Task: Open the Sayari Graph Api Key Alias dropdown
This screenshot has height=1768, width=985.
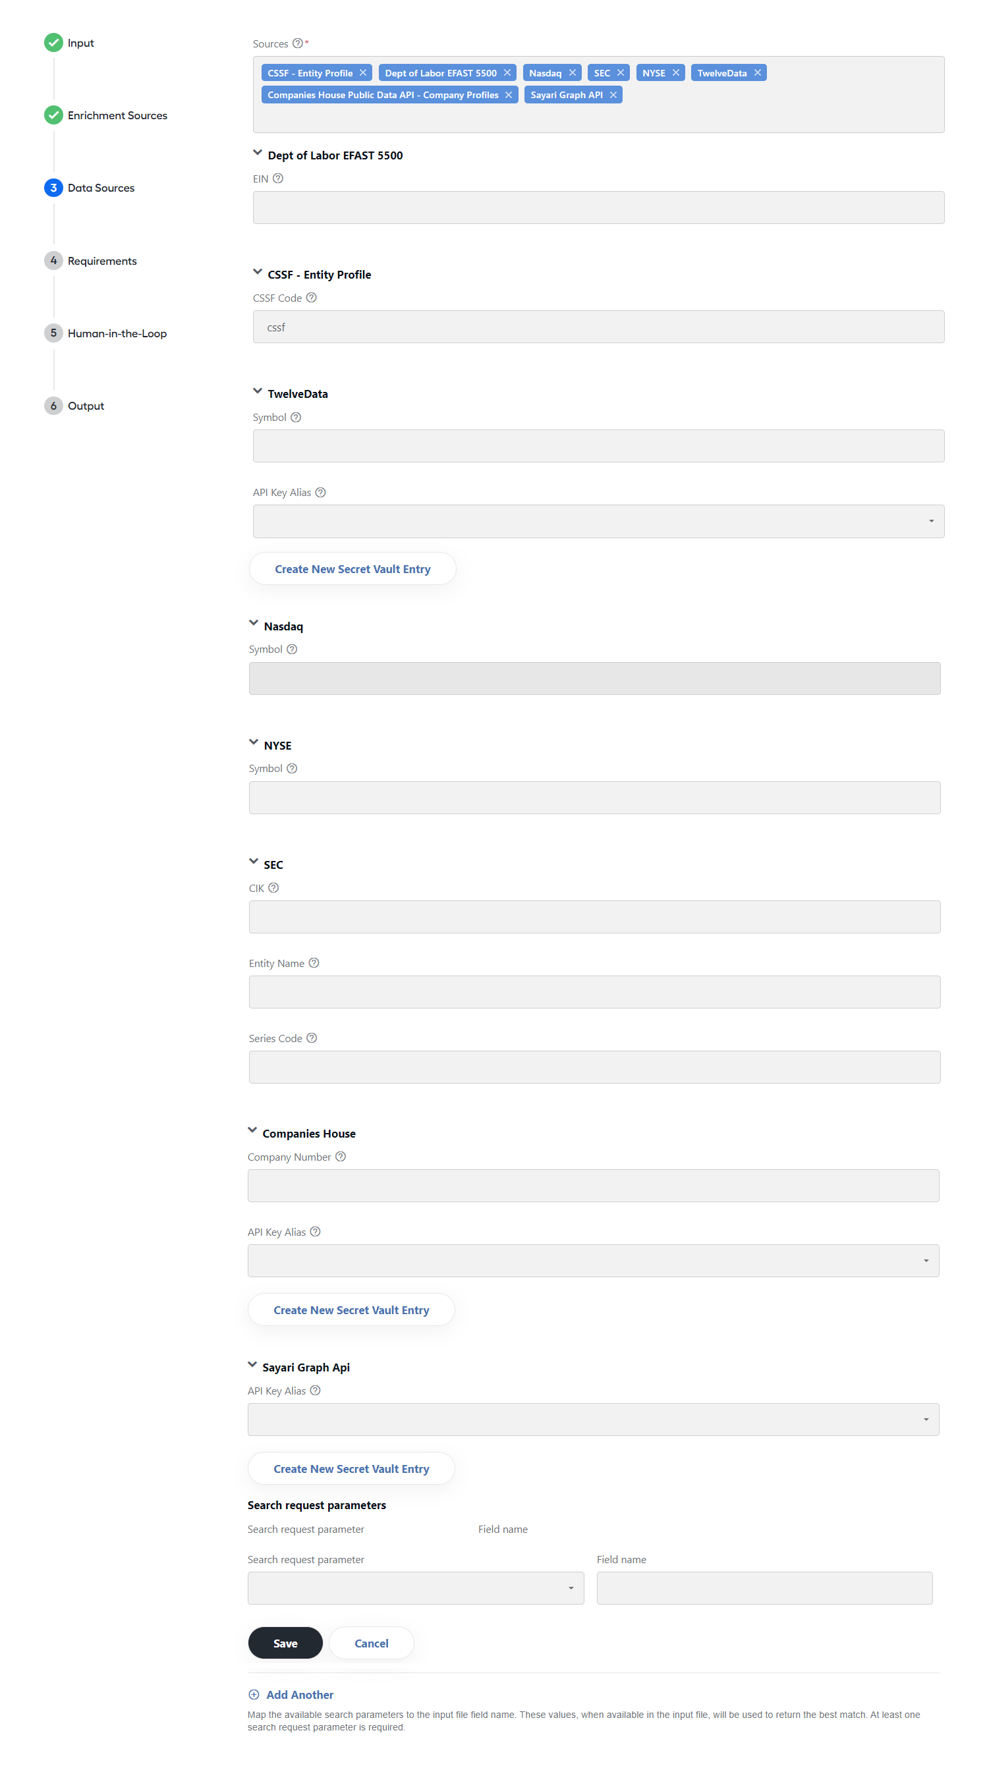Action: [x=593, y=1420]
